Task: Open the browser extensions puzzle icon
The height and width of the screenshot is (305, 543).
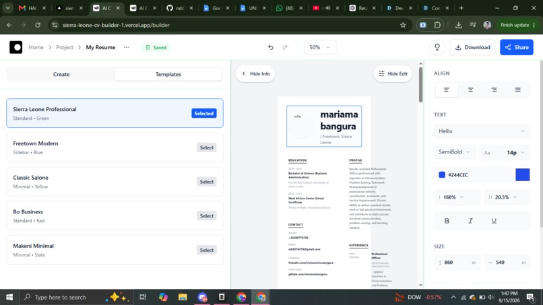Action: point(437,25)
